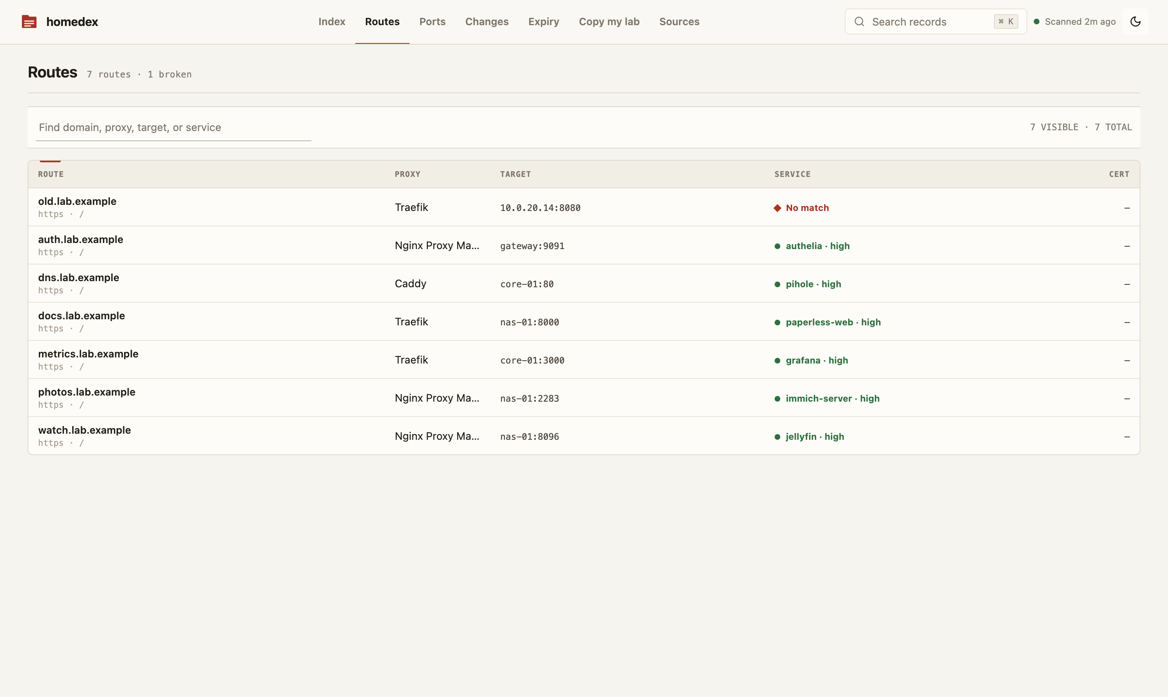Image resolution: width=1168 pixels, height=697 pixels.
Task: Click target core-01:3000
Action: point(532,361)
